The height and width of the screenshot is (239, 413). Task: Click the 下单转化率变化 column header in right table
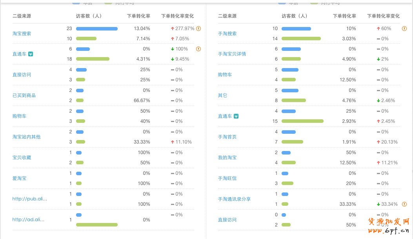pyautogui.click(x=383, y=16)
